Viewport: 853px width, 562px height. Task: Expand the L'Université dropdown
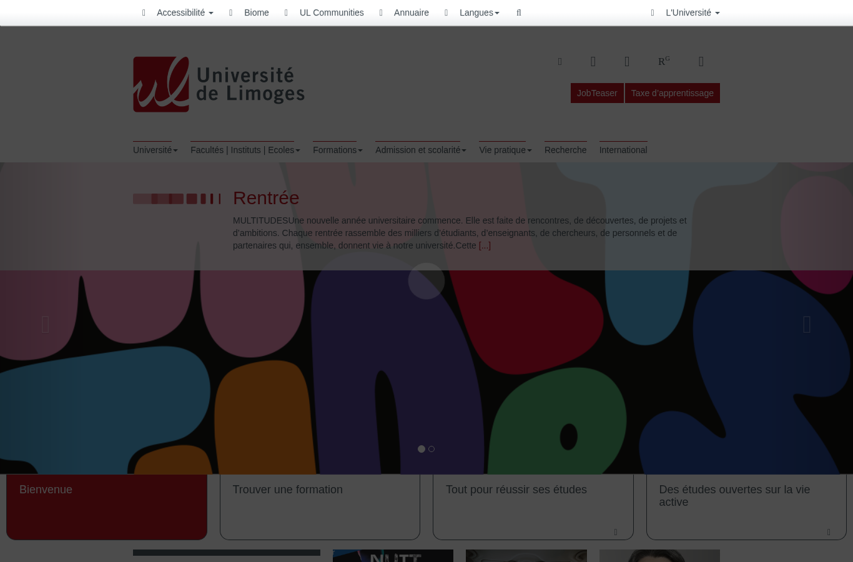[x=693, y=12]
